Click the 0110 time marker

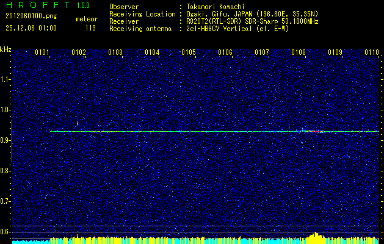(x=372, y=52)
